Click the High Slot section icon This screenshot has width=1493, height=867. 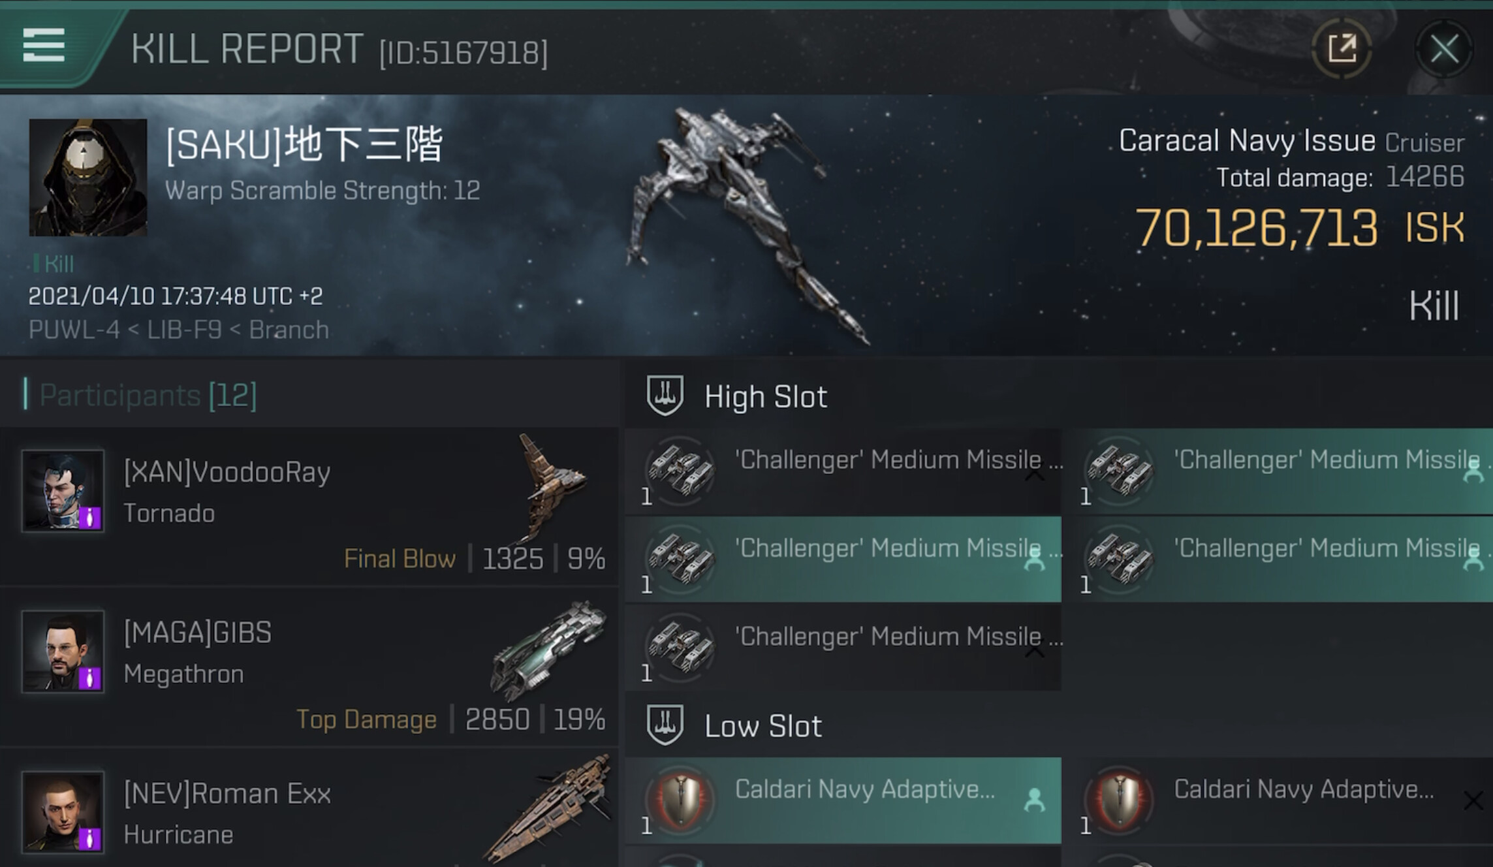point(665,396)
